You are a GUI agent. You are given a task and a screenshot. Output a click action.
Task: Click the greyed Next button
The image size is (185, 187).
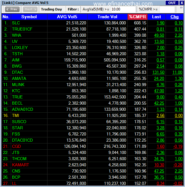(x=30, y=9)
